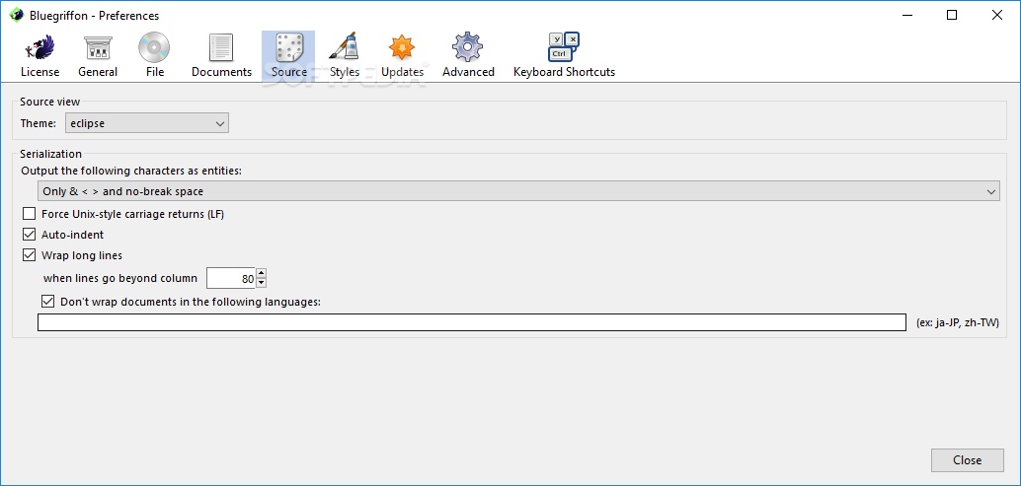This screenshot has width=1021, height=486.
Task: Open the Keyboard Shortcuts pane
Action: 564,56
